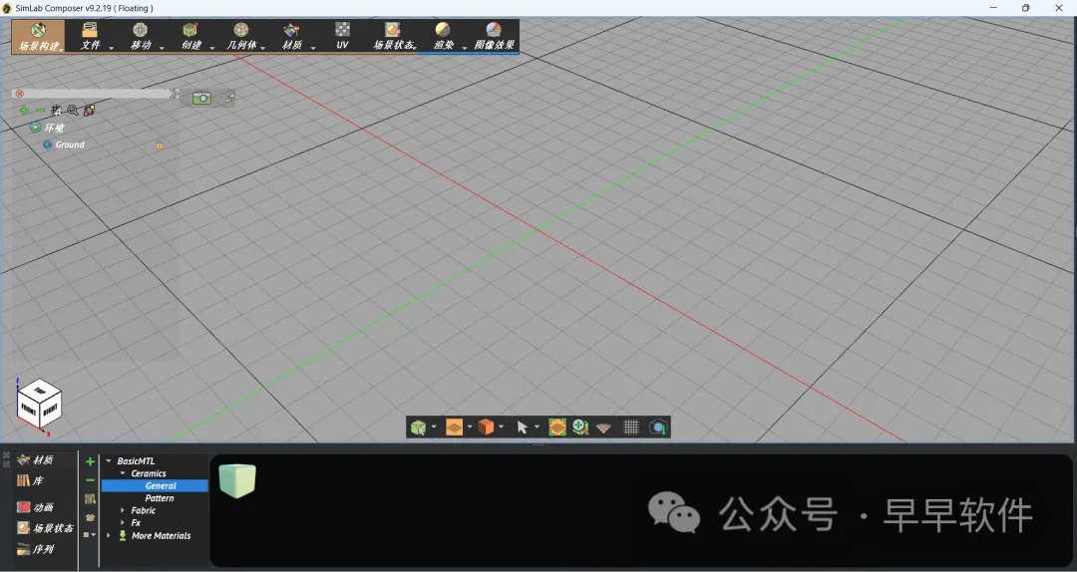Open the 图像效果 image effects tab

coord(494,37)
